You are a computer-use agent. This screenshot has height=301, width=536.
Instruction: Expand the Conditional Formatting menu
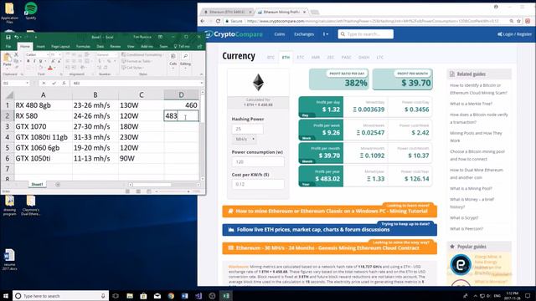tap(142, 54)
